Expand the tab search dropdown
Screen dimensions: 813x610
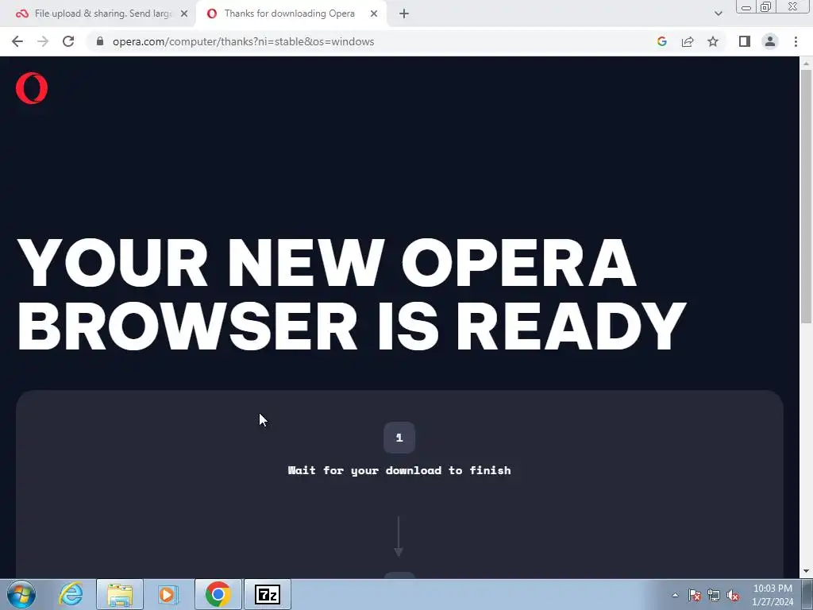click(x=718, y=14)
